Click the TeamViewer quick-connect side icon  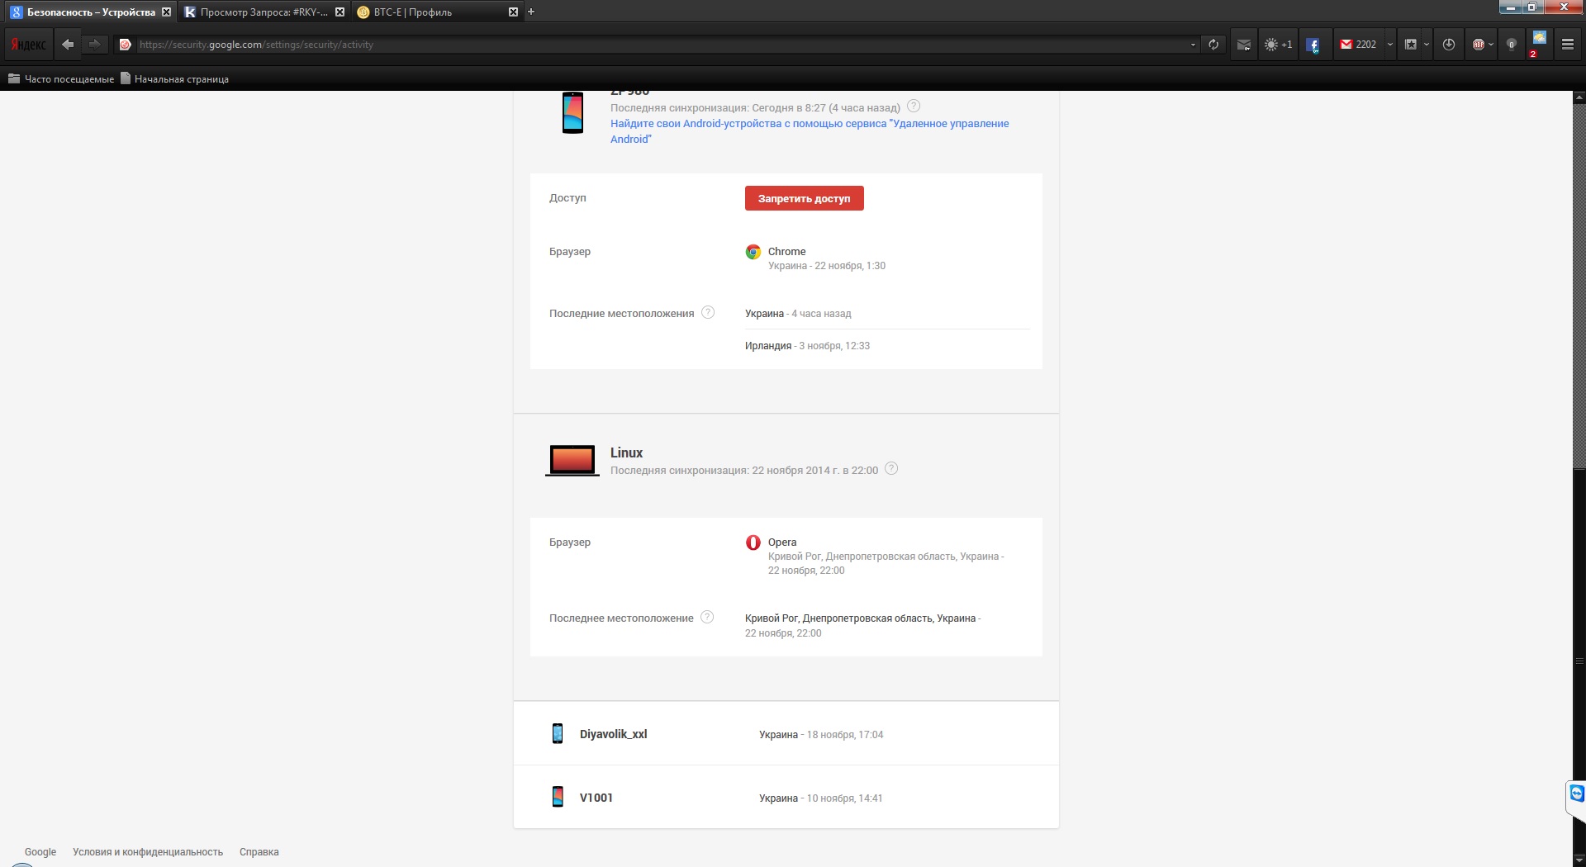tap(1576, 794)
